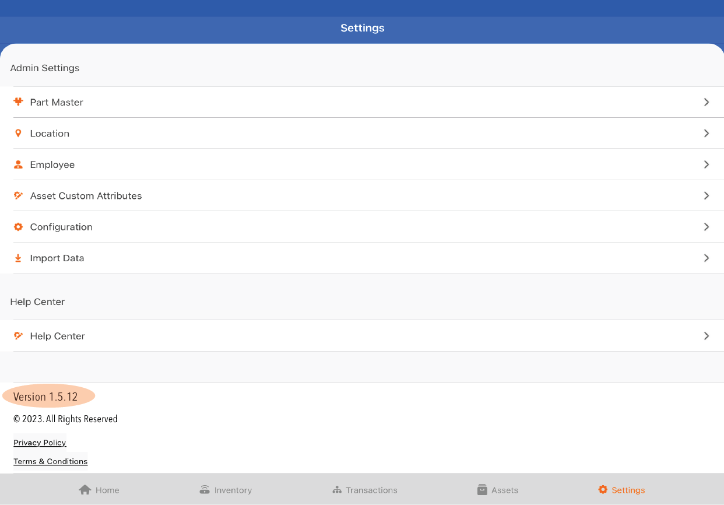The height and width of the screenshot is (505, 724).
Task: Click the Employee person icon
Action: pos(18,164)
